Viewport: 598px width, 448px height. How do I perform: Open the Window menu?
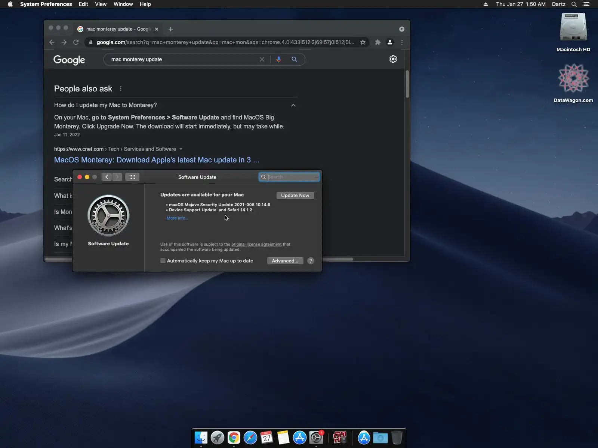click(x=123, y=4)
